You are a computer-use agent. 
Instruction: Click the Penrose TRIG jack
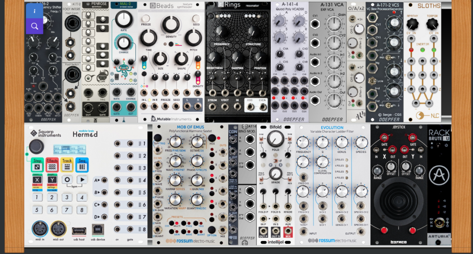(102, 92)
